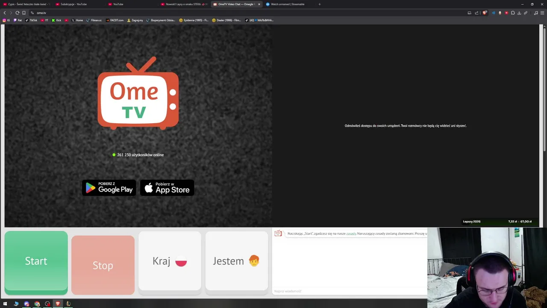The image size is (547, 308).
Task: Open a new browser tab
Action: [319, 4]
